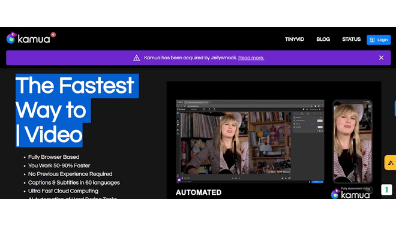Open the TINYVID menu item
Viewport: 396px width, 226px height.
tap(295, 40)
